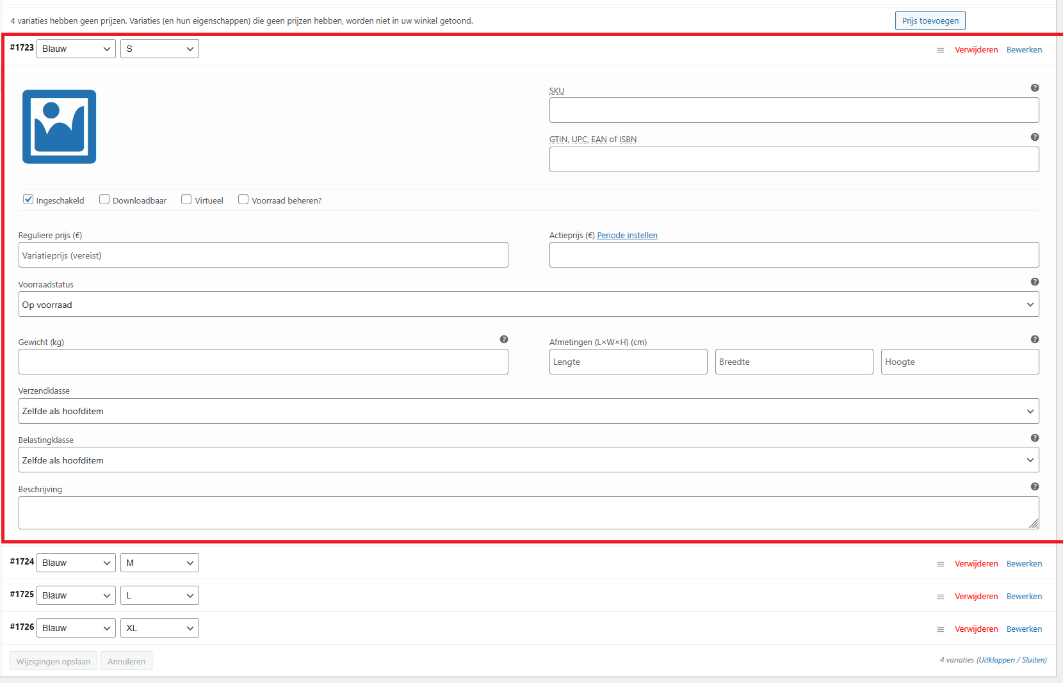Click the help icon for Afmetingen
The height and width of the screenshot is (683, 1063).
pyautogui.click(x=1034, y=339)
